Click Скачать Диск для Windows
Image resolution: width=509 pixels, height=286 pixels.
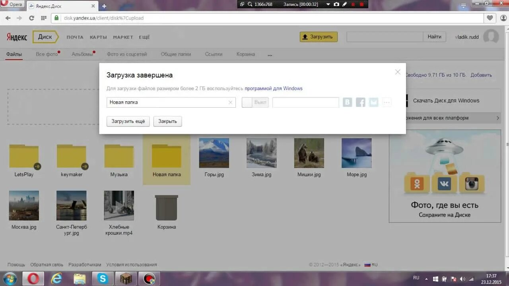click(446, 101)
